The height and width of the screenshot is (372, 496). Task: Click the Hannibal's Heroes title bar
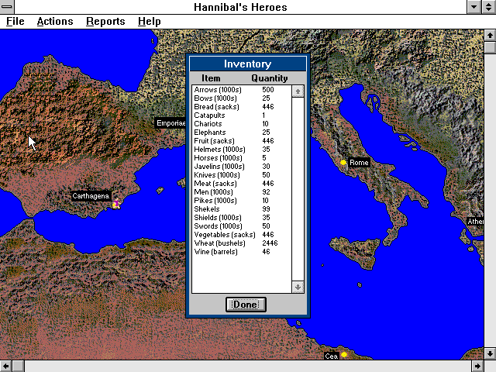[x=240, y=7]
